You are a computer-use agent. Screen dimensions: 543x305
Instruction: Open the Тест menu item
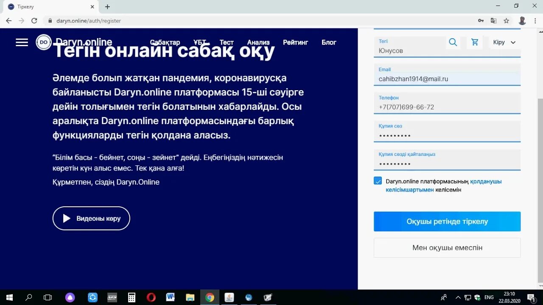tap(227, 42)
